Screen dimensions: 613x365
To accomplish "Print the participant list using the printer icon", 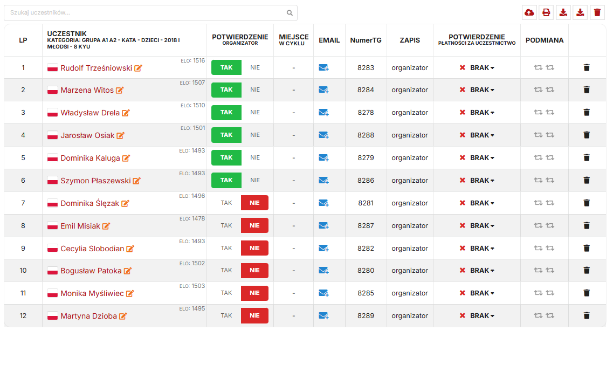I will tap(546, 12).
